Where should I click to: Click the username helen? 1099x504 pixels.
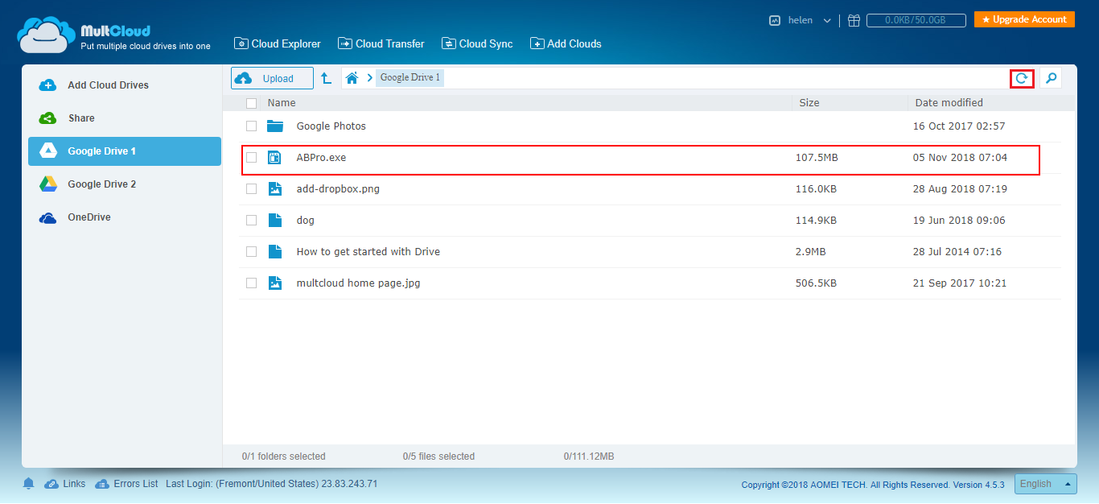[801, 20]
